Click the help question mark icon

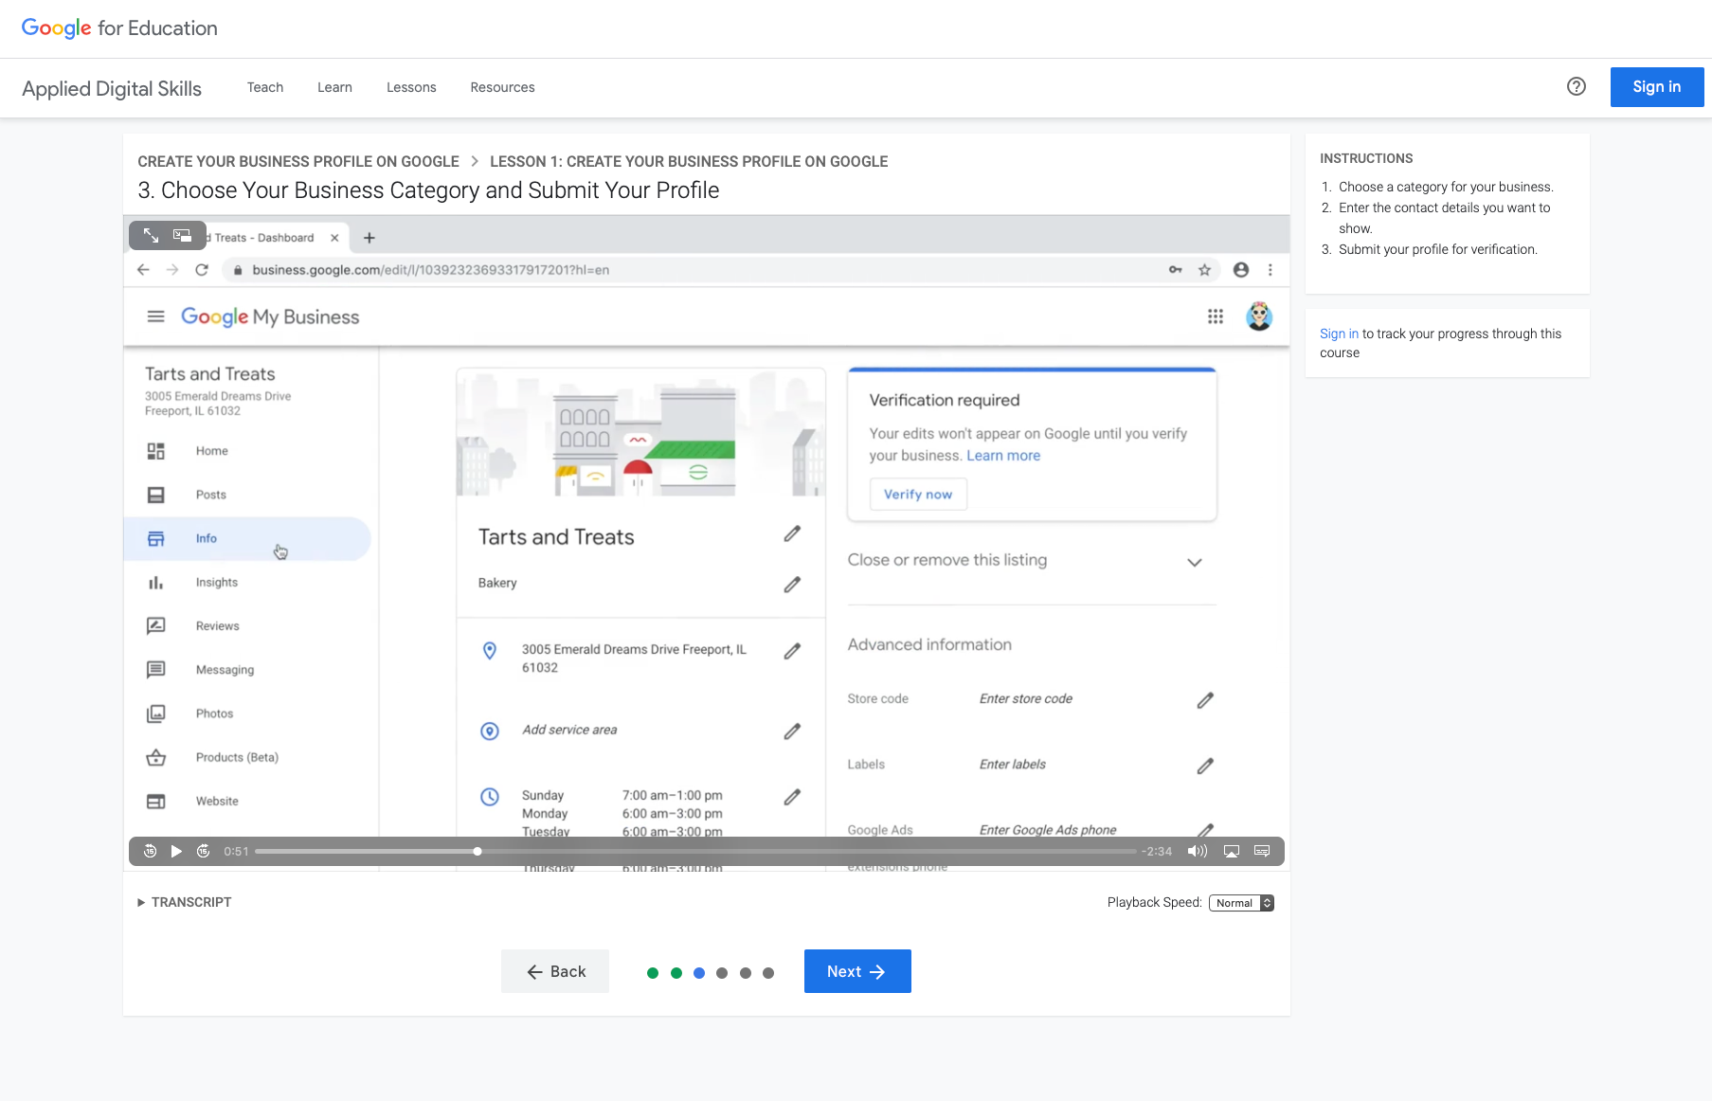point(1576,87)
